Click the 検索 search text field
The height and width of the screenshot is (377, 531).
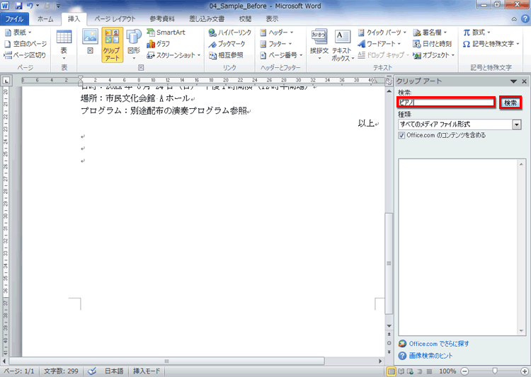pyautogui.click(x=446, y=102)
